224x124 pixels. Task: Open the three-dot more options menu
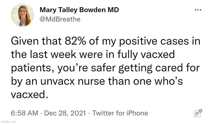click(198, 10)
